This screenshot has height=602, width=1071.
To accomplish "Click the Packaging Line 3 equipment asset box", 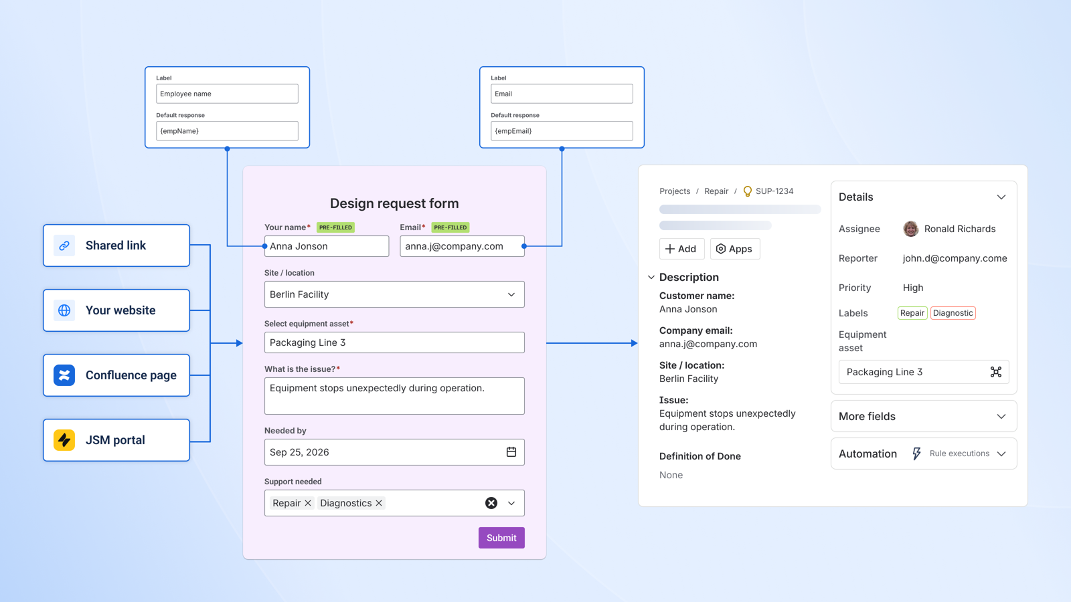I will (924, 372).
